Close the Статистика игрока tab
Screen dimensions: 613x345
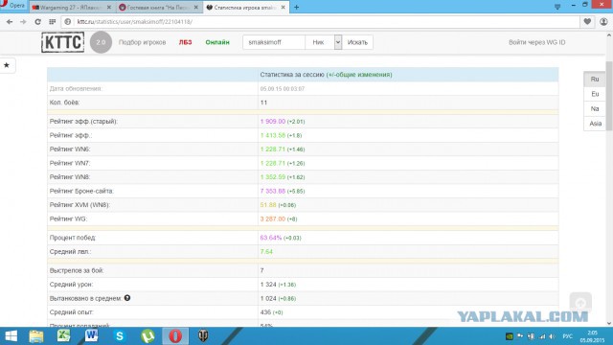click(284, 7)
